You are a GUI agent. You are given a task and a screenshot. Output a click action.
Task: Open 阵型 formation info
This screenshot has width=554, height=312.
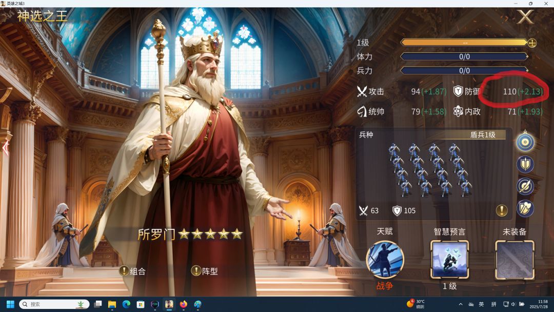[204, 271]
